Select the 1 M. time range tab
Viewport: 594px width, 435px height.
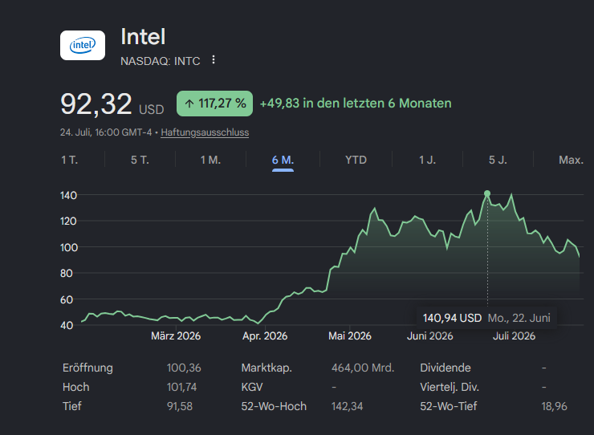pos(210,160)
